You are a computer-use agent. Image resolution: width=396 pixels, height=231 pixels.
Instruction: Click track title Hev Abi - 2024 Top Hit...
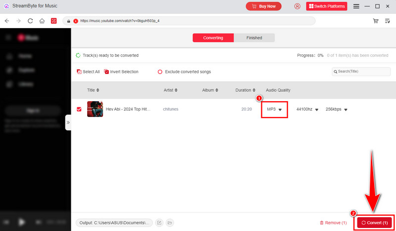128,109
